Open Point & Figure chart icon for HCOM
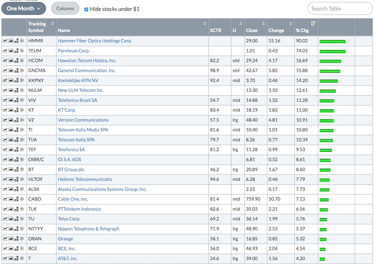375x264 pixels. [x=16, y=61]
